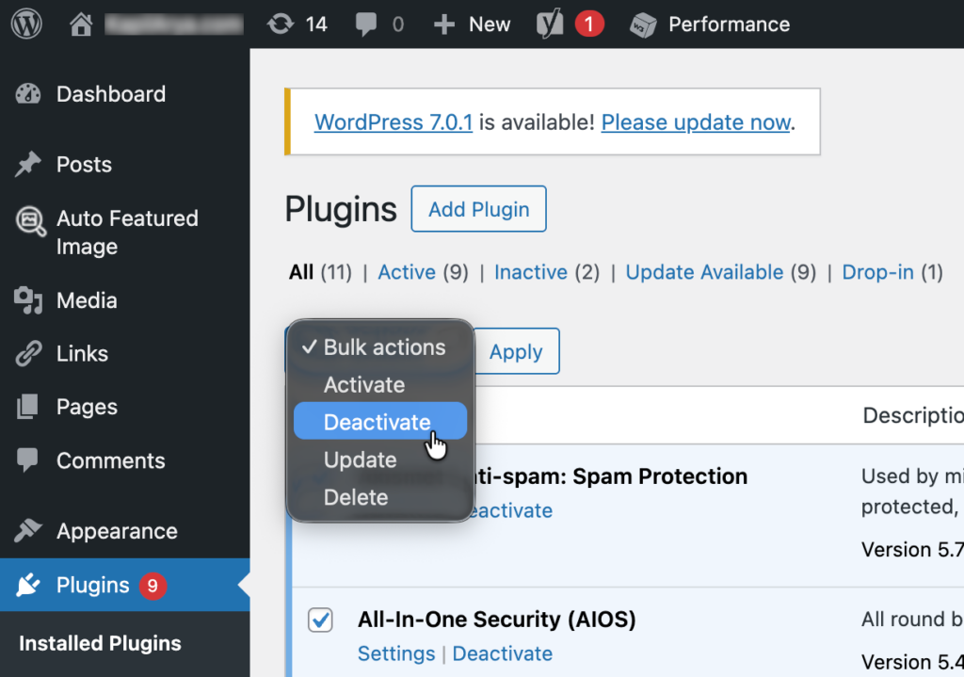Screen dimensions: 964x677
Task: Open All-In-One Security Settings link
Action: pyautogui.click(x=396, y=653)
